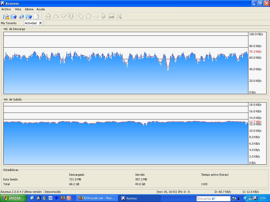Expand hidden system tray icons
270x202 pixels.
pos(245,198)
